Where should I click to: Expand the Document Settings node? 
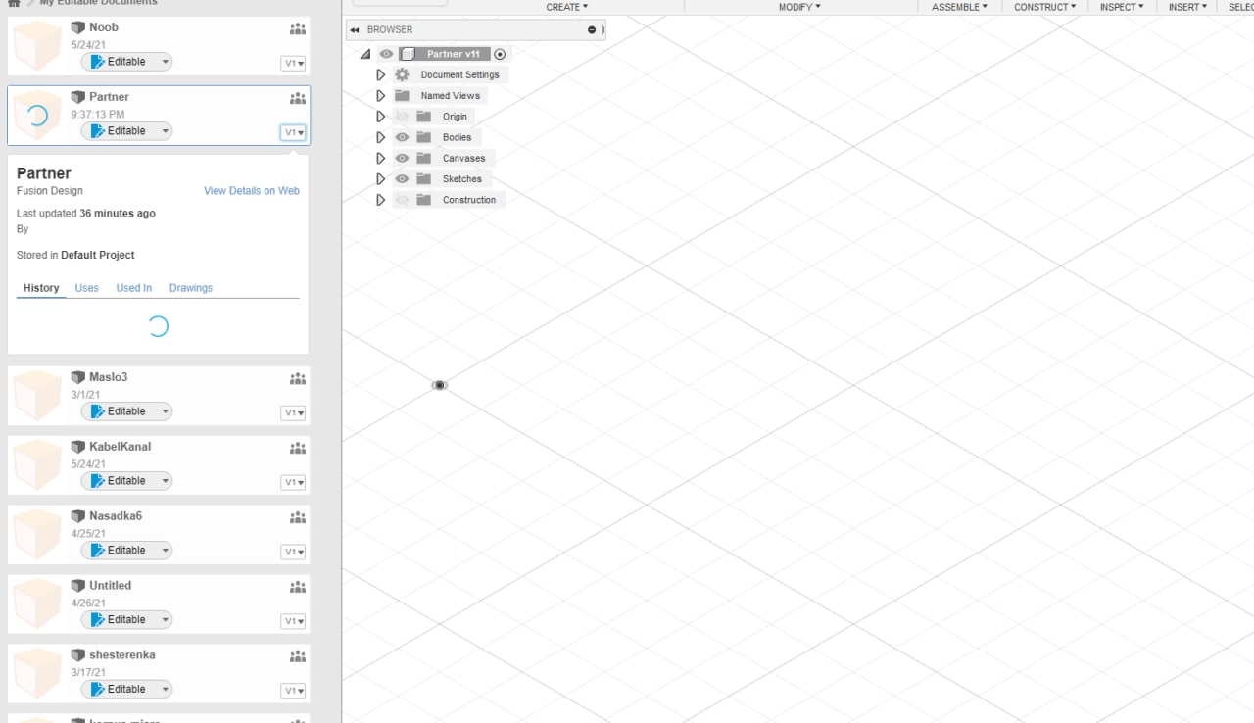point(381,75)
